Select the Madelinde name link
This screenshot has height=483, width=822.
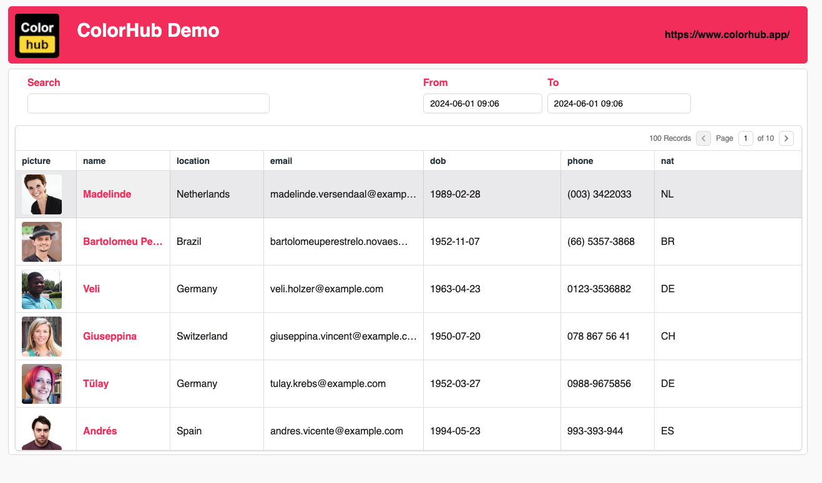pyautogui.click(x=107, y=194)
